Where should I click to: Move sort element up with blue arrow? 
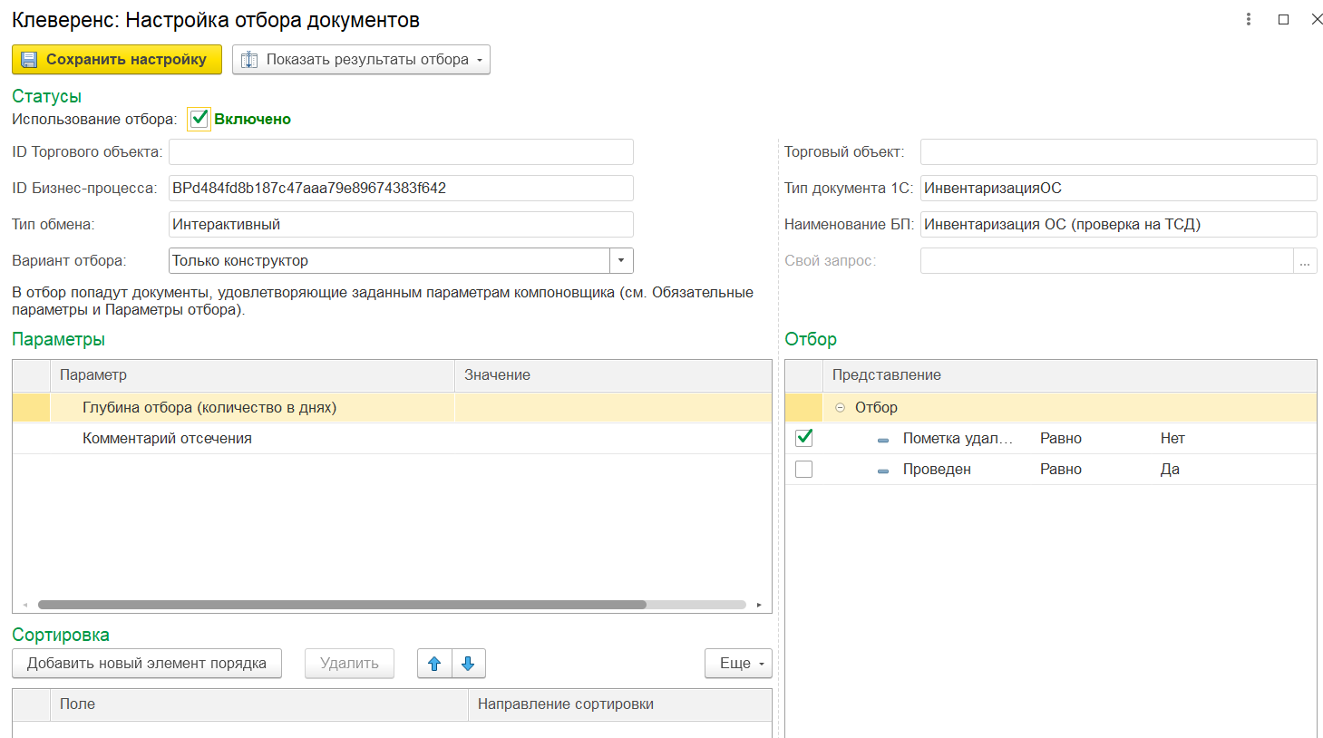coord(434,664)
